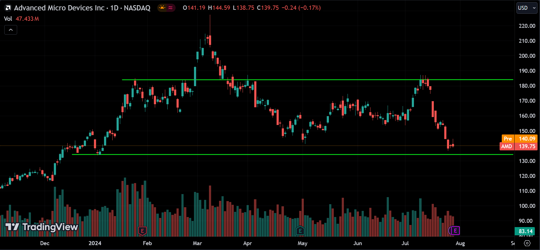
Task: Select the upper green horizontal resistance line
Action: 317,80
